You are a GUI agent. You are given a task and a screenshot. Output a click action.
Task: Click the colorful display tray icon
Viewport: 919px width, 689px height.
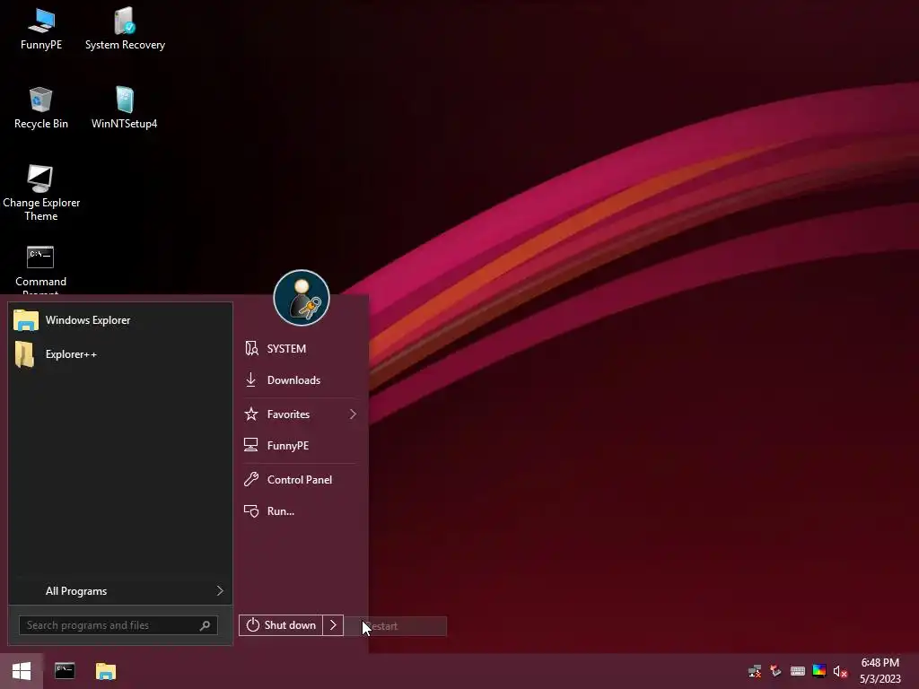coord(819,671)
